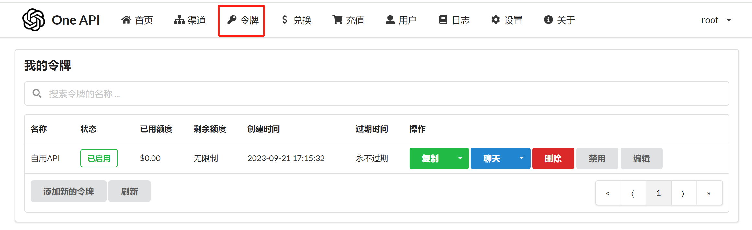Click the green 复制 button
Image resolution: width=752 pixels, height=230 pixels.
431,158
